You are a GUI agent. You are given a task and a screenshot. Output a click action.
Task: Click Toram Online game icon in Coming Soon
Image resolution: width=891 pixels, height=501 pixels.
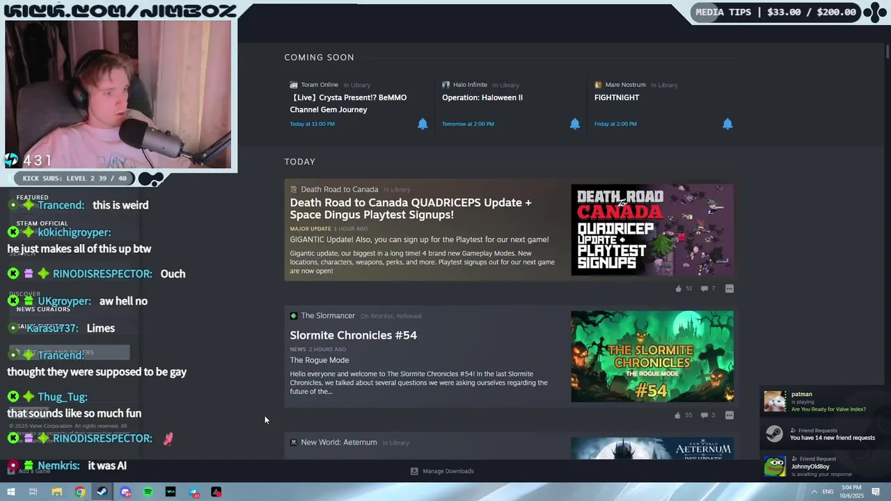(x=294, y=85)
